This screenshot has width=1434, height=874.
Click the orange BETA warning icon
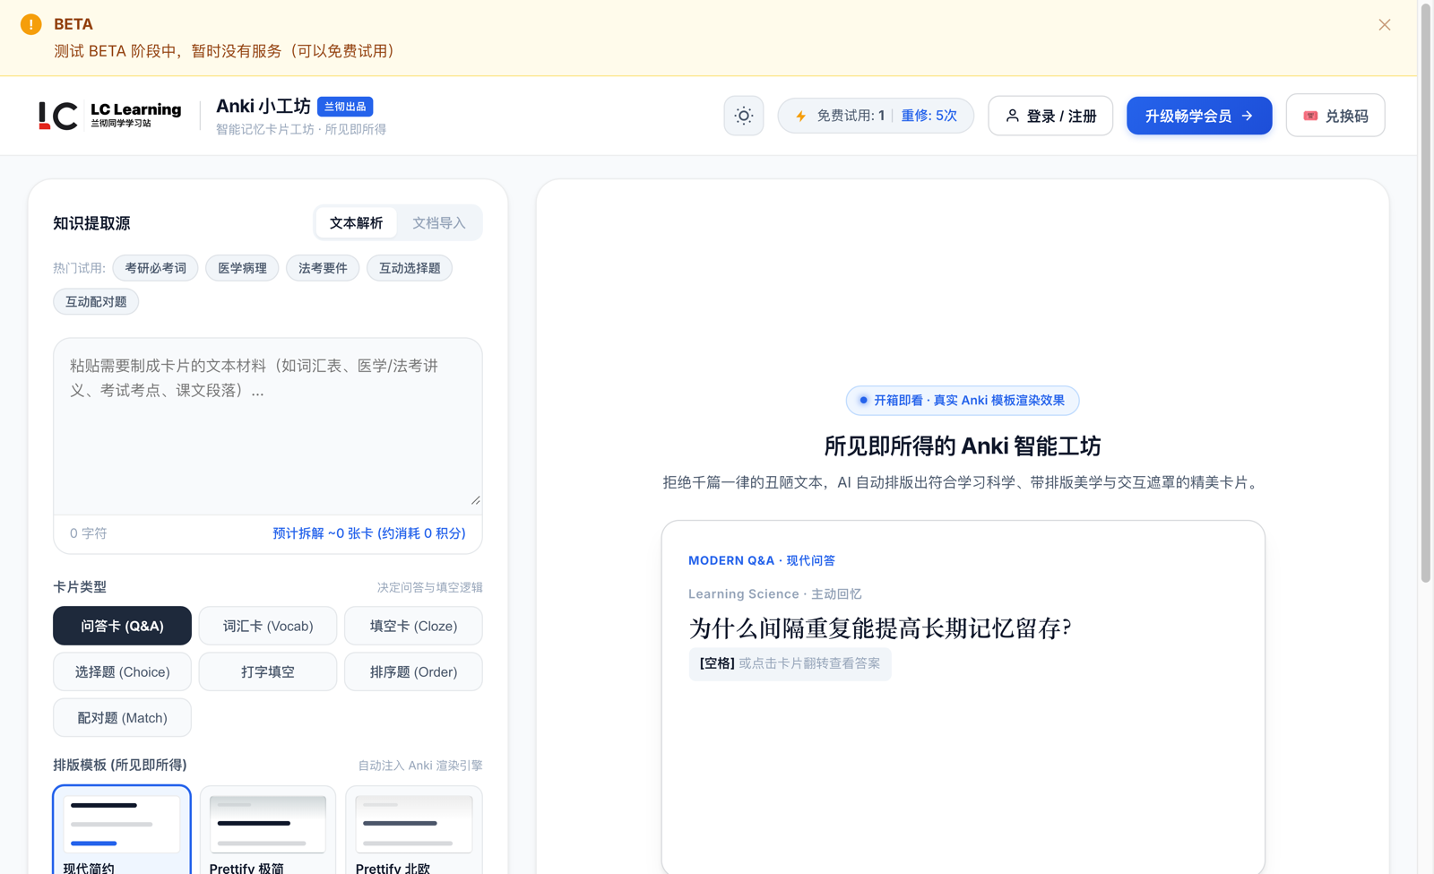point(30,24)
